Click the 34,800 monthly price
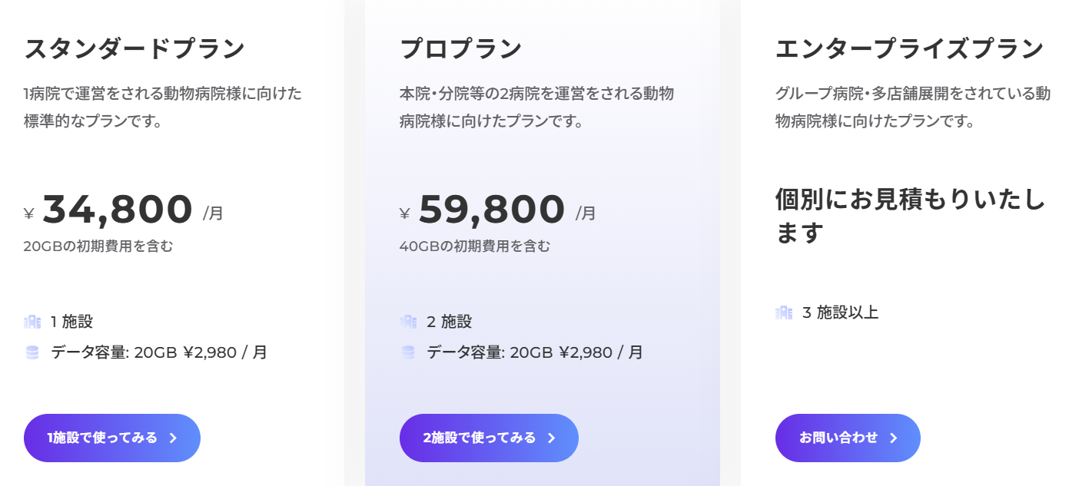Screen dimensions: 1069x486 tap(117, 210)
